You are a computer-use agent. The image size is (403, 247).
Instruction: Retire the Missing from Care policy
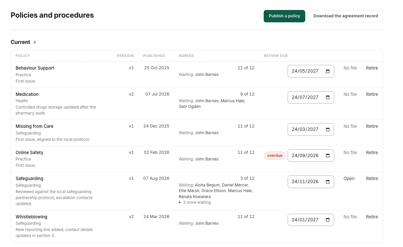pos(372,126)
